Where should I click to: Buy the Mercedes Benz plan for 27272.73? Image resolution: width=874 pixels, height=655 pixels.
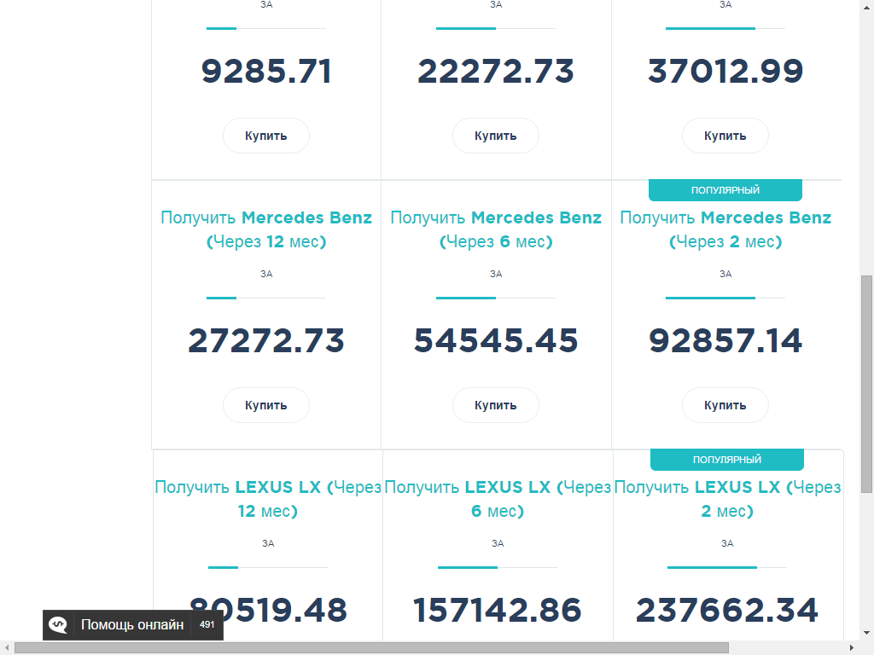pyautogui.click(x=266, y=405)
